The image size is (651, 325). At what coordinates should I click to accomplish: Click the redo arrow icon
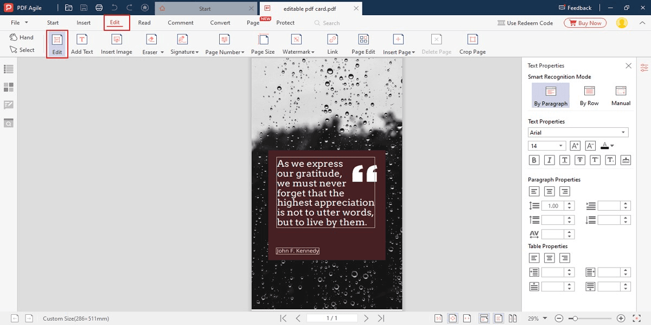coord(129,8)
